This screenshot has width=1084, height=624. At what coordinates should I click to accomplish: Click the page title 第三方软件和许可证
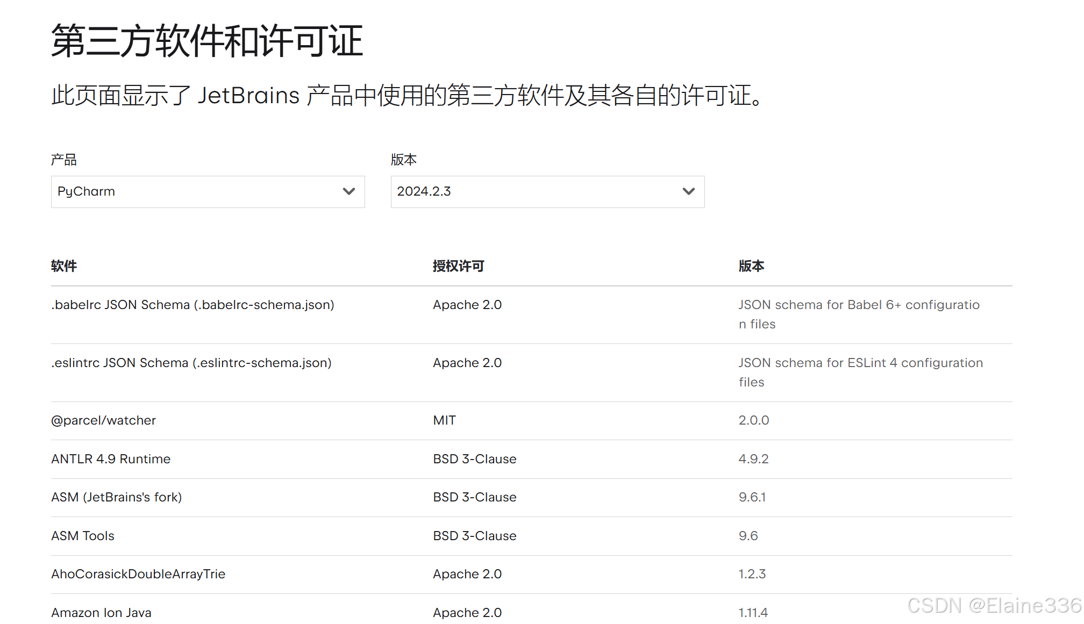[x=207, y=41]
